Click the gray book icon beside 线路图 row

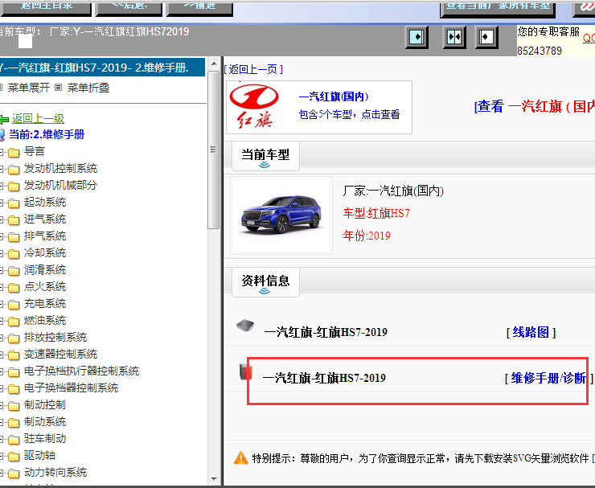coord(245,326)
